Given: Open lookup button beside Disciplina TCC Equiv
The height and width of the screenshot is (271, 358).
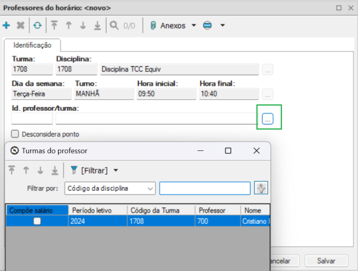Looking at the screenshot, I should tap(268, 69).
